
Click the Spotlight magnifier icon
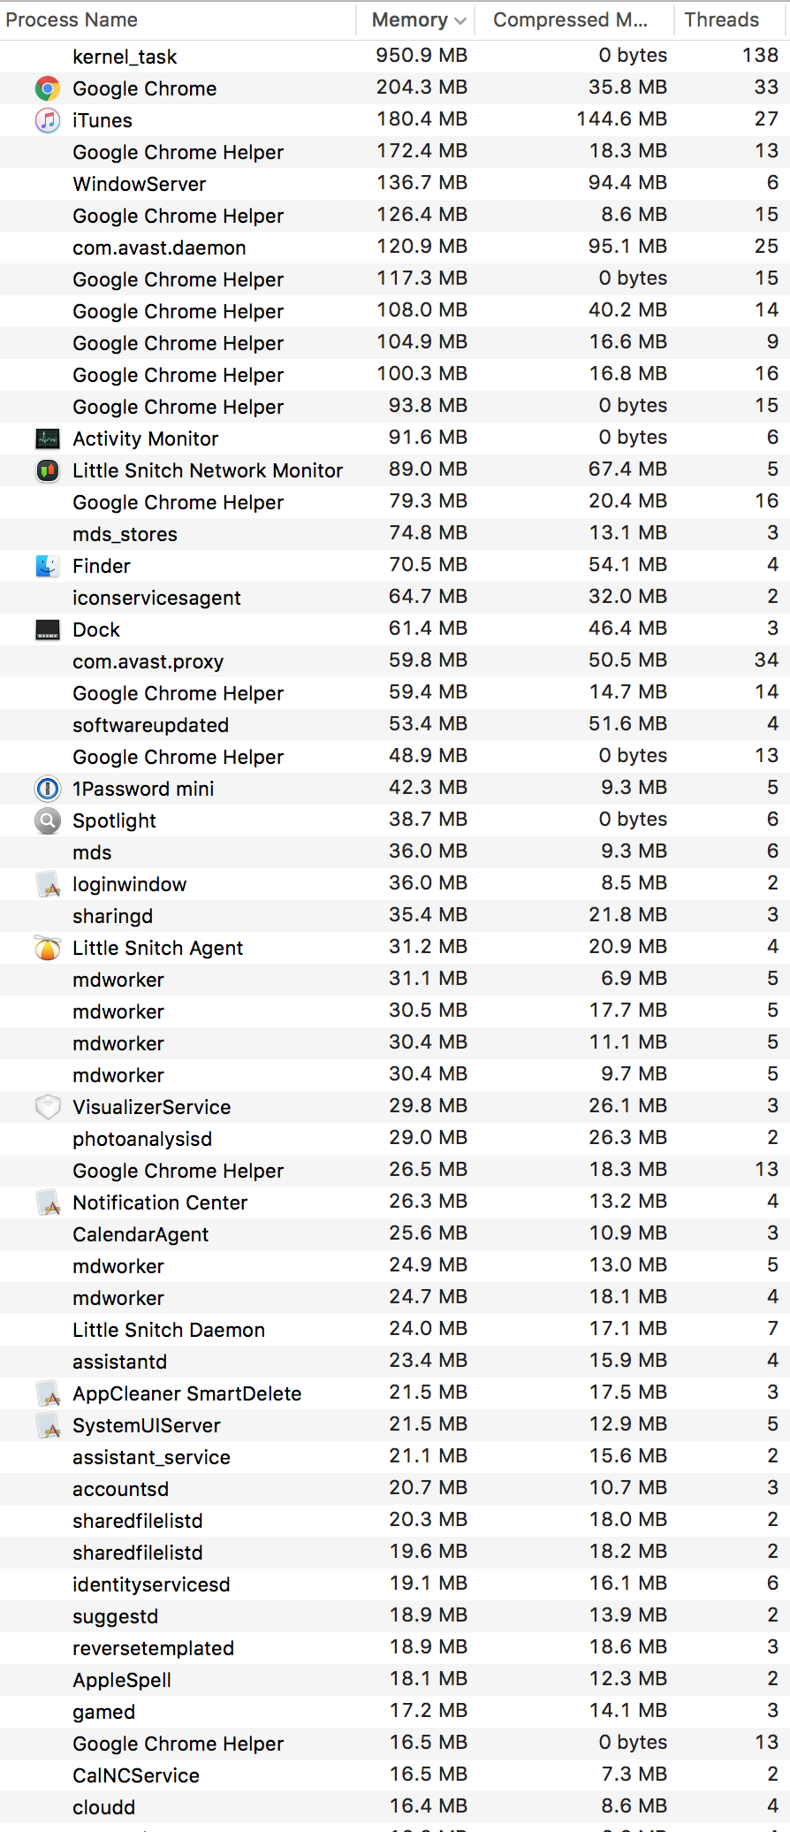point(48,821)
